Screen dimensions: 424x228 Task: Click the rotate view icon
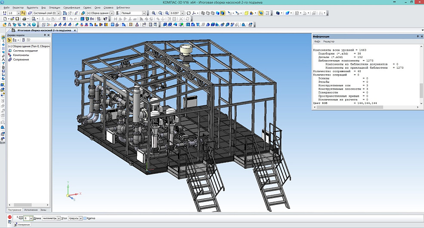(189, 13)
